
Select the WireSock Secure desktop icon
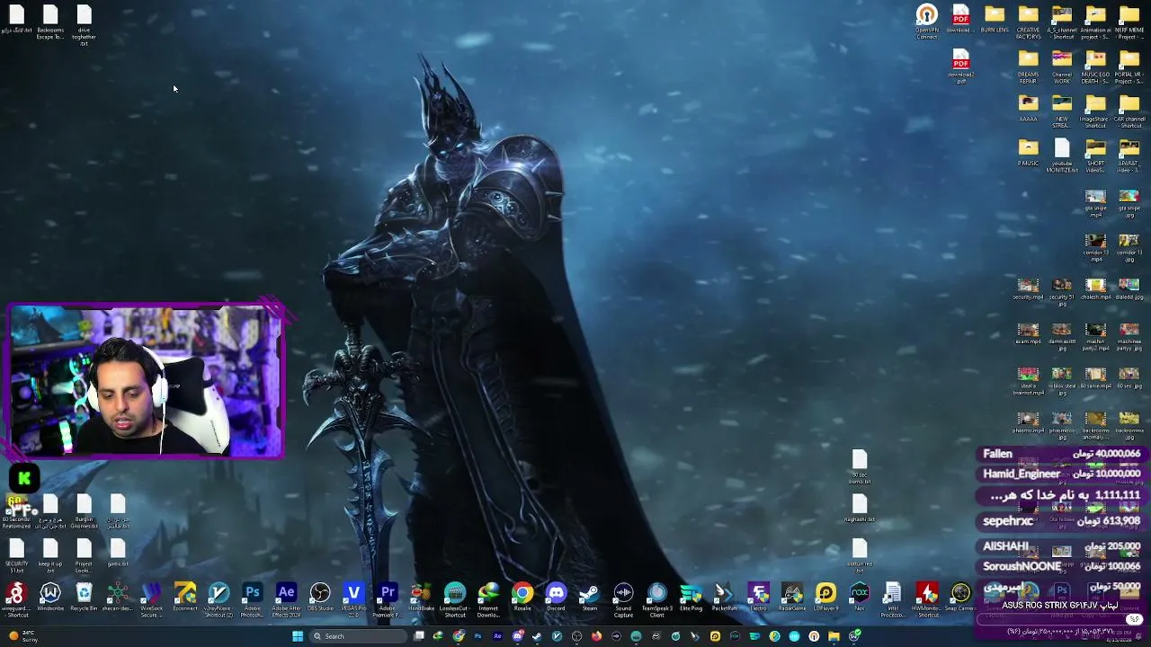pyautogui.click(x=152, y=599)
